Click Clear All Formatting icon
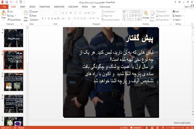 coord(70,13)
